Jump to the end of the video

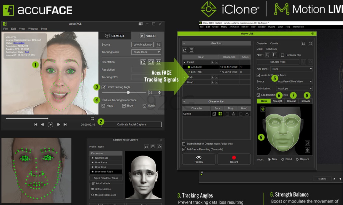(65, 125)
